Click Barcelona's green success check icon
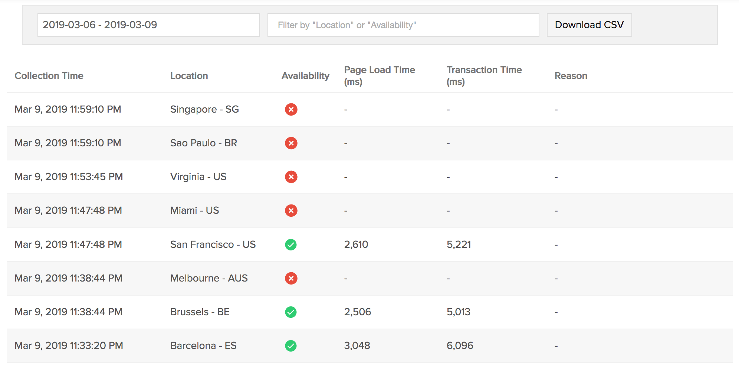Screen dimensions: 739x366 click(x=291, y=346)
